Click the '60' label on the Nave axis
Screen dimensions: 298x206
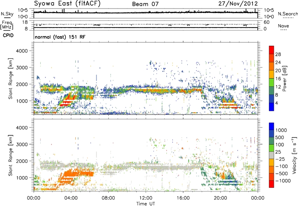(266, 22)
